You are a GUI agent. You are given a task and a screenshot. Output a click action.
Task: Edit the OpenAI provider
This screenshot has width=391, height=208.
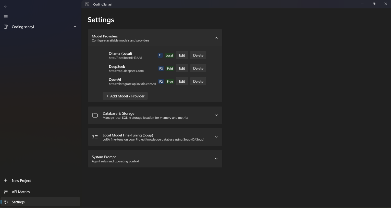(x=182, y=81)
